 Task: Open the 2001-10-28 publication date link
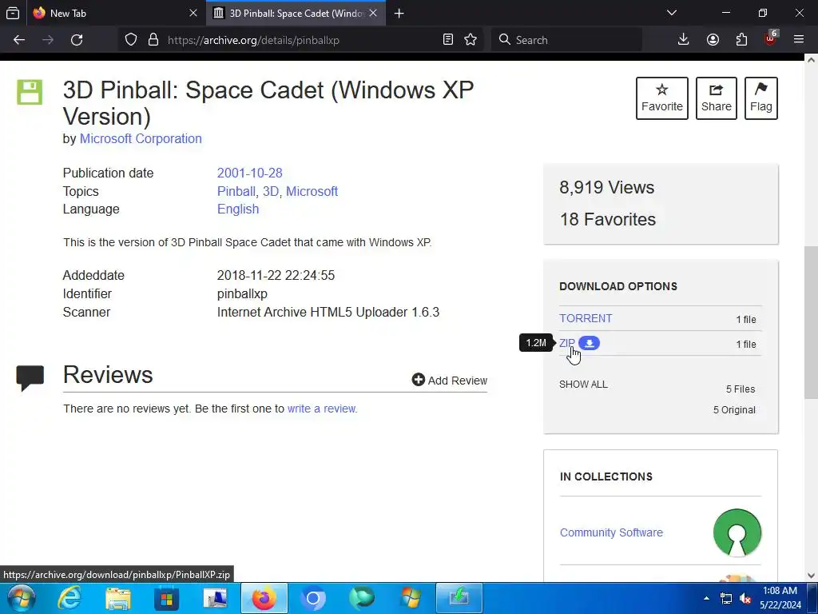(x=249, y=173)
